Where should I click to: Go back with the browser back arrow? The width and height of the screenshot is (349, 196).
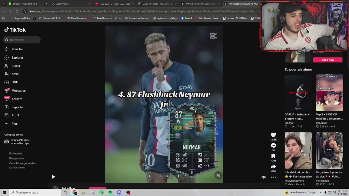[x=4, y=11]
